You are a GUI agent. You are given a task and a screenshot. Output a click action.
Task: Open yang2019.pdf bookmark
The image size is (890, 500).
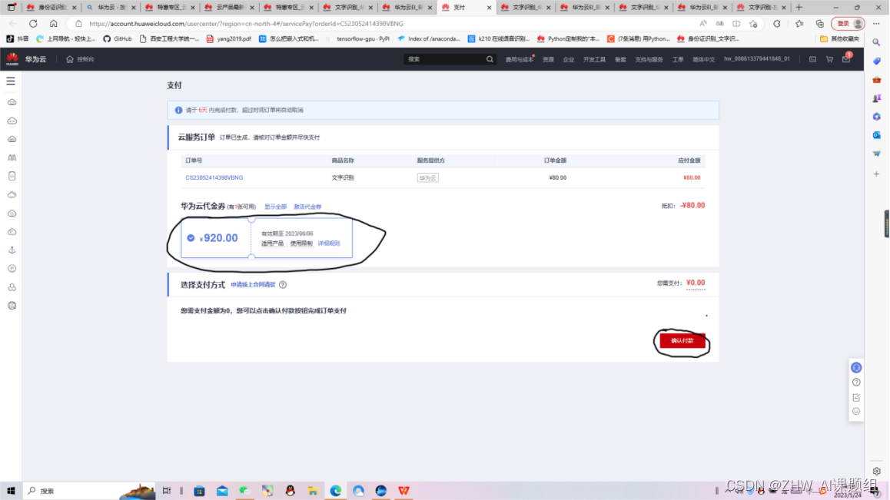229,39
